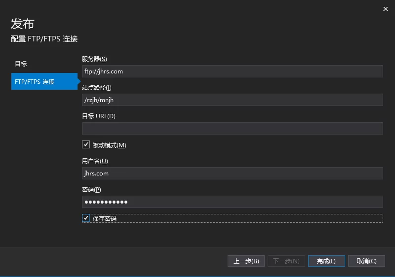395x277 pixels.
Task: Click the 密码(P) field label
Action: 91,190
